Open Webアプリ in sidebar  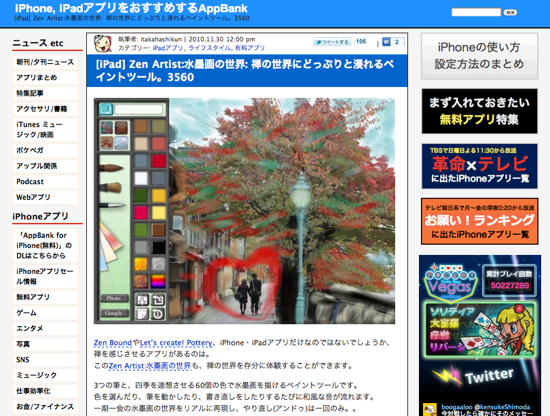point(45,197)
